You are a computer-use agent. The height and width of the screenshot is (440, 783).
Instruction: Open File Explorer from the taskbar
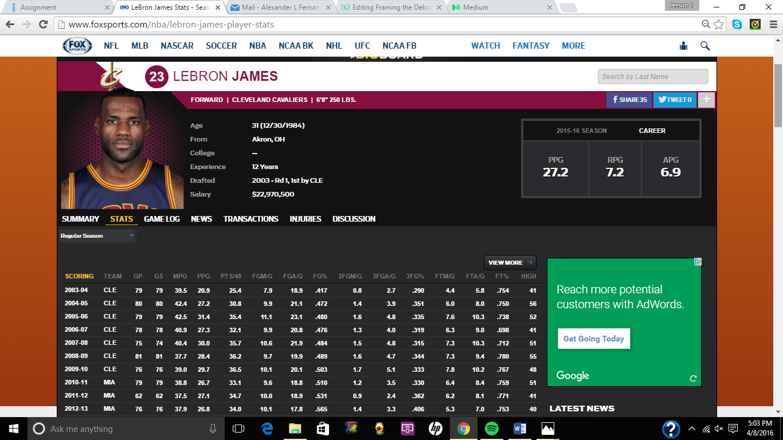(295, 429)
